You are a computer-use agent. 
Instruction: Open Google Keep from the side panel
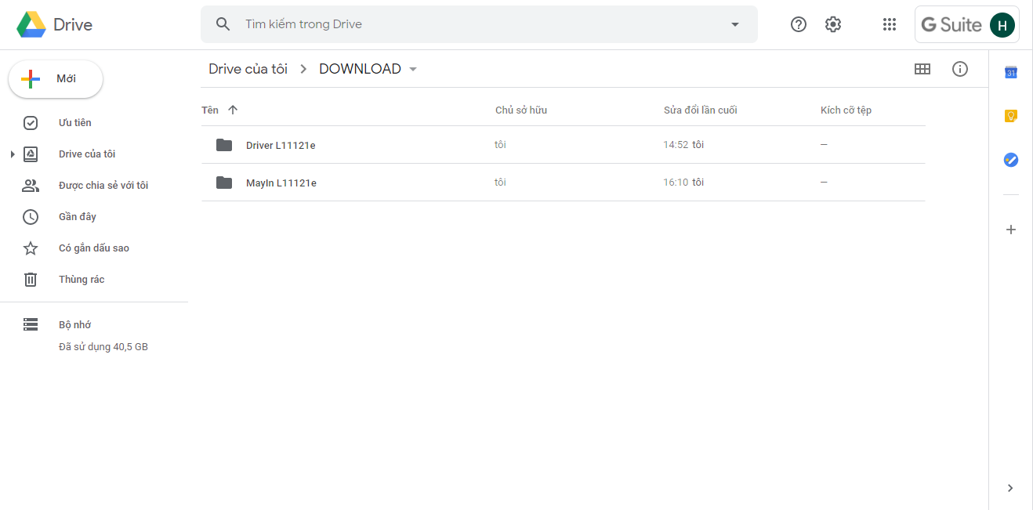point(1010,116)
